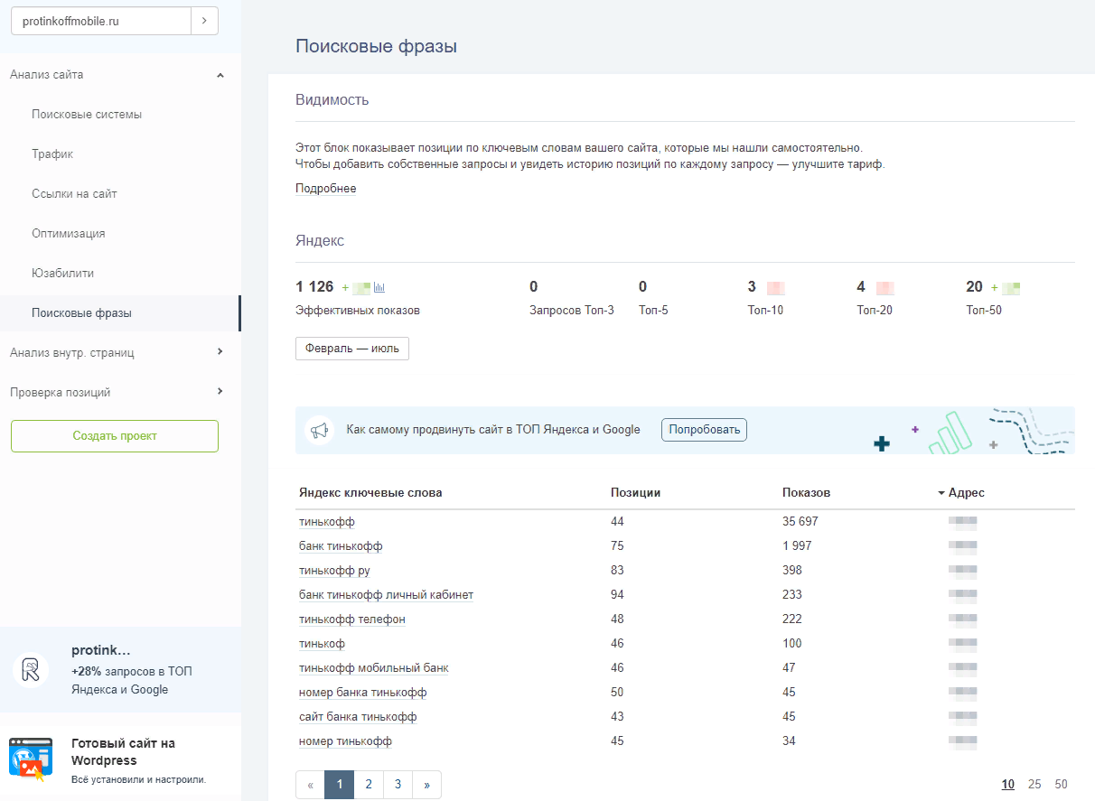This screenshot has height=801, width=1095.
Task: Click the megaphone icon in the promo banner
Action: [319, 431]
